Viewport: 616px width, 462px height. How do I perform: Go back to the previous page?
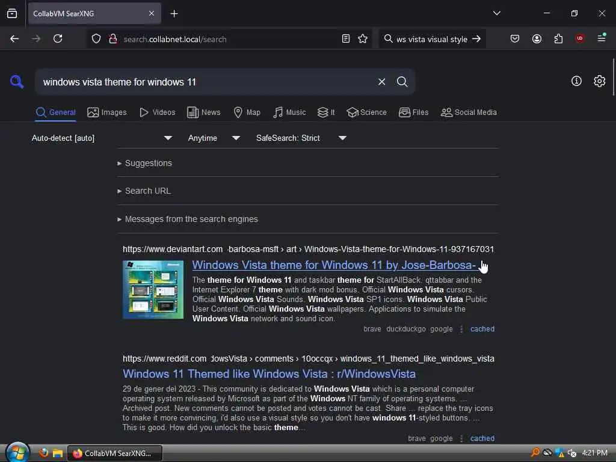14,38
